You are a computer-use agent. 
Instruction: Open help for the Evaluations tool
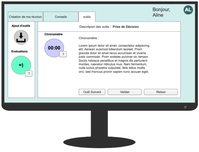coord(29,73)
